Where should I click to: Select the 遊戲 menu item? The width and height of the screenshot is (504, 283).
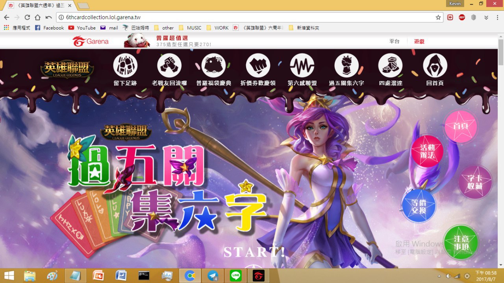(419, 41)
